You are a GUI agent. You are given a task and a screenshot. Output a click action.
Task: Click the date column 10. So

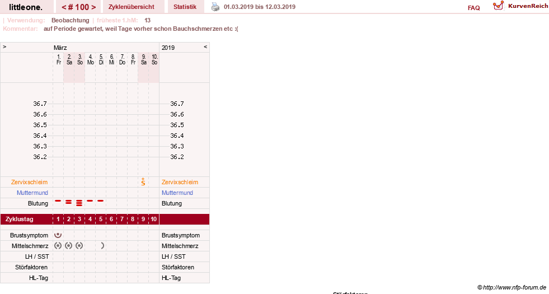click(x=154, y=59)
